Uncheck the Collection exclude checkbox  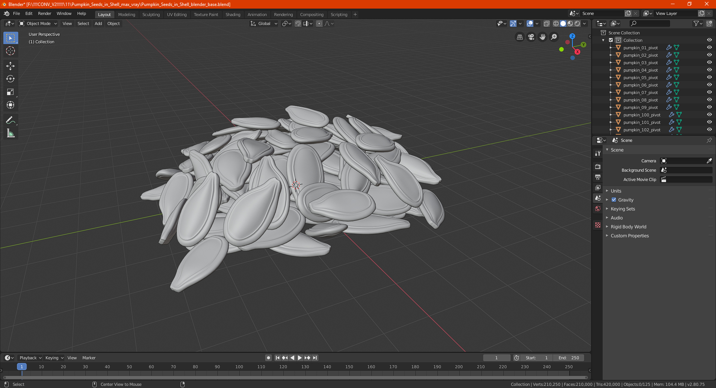coord(611,40)
